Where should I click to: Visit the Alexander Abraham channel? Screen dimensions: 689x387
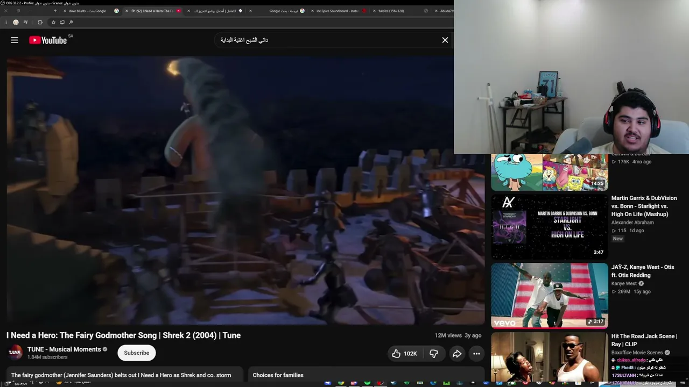coord(632,223)
